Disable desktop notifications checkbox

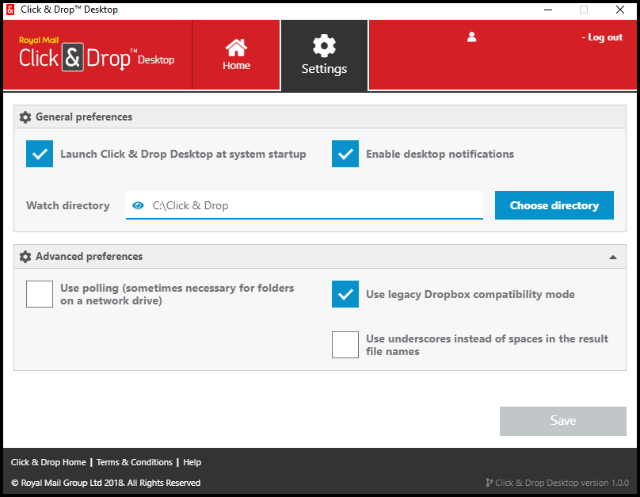click(345, 154)
